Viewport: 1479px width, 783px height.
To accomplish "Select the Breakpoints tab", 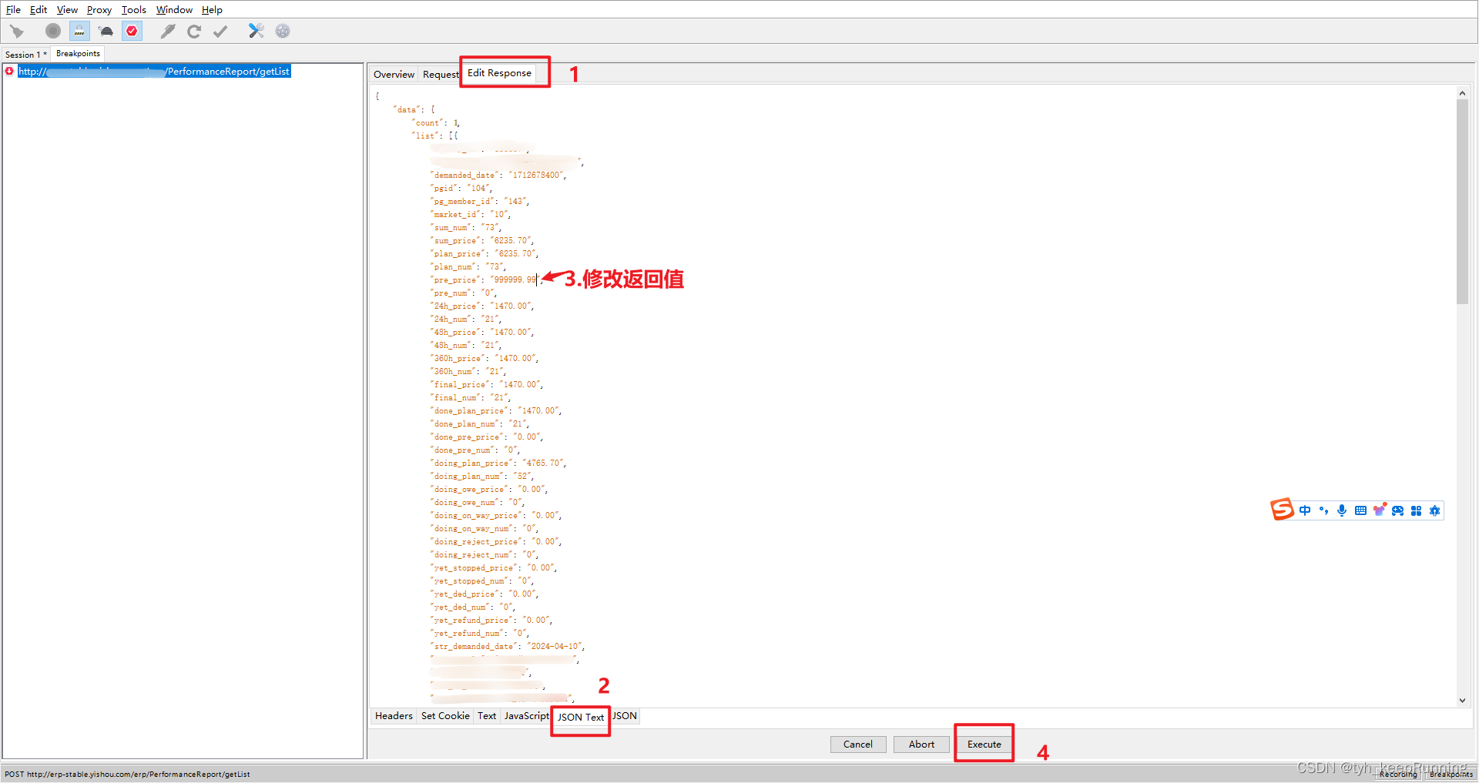I will [x=78, y=53].
